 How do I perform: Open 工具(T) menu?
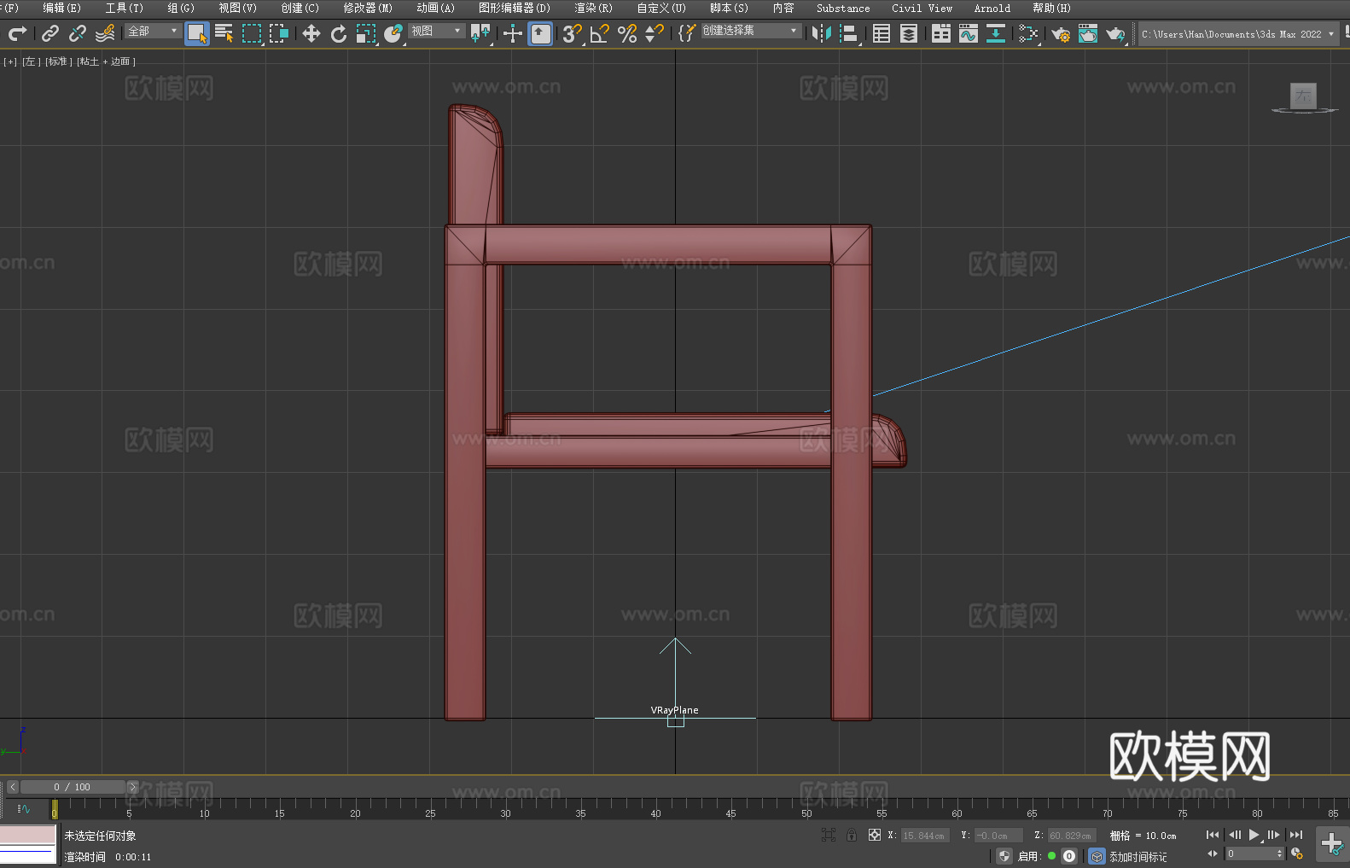(124, 8)
